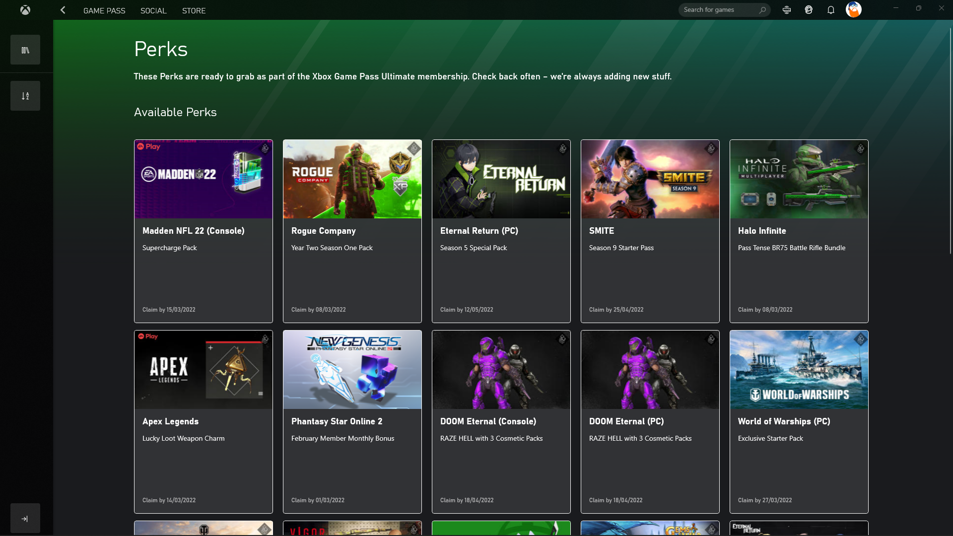Open the Madden NFL 22 perk thumbnail
The height and width of the screenshot is (536, 953).
[204, 179]
